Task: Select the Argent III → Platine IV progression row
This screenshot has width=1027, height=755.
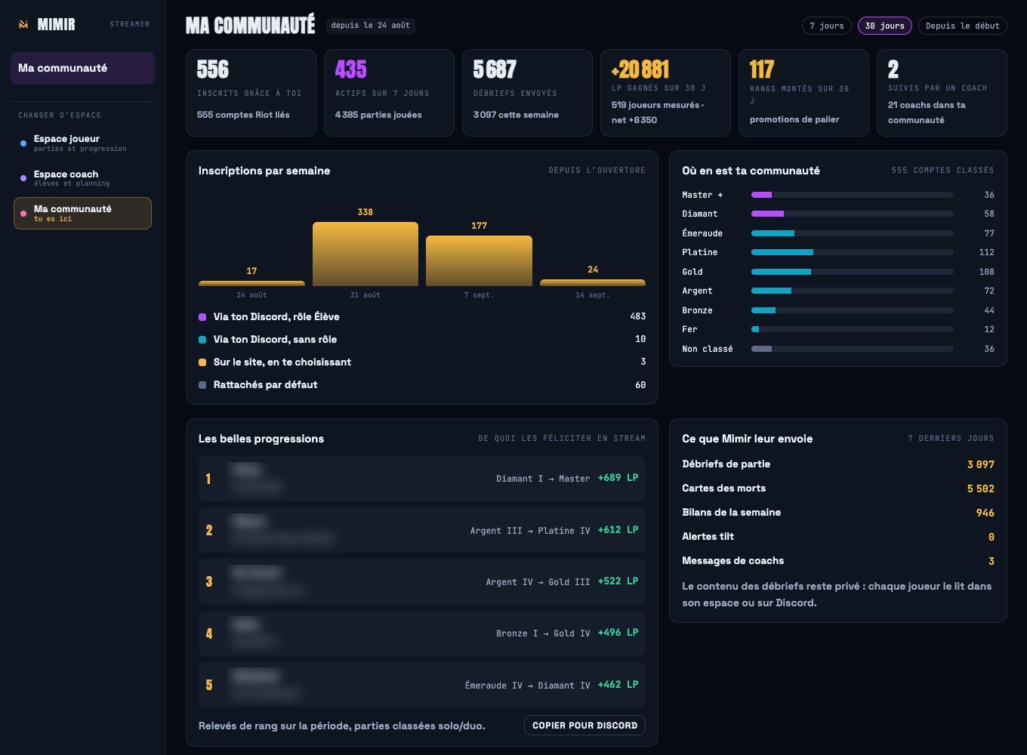Action: click(x=422, y=530)
